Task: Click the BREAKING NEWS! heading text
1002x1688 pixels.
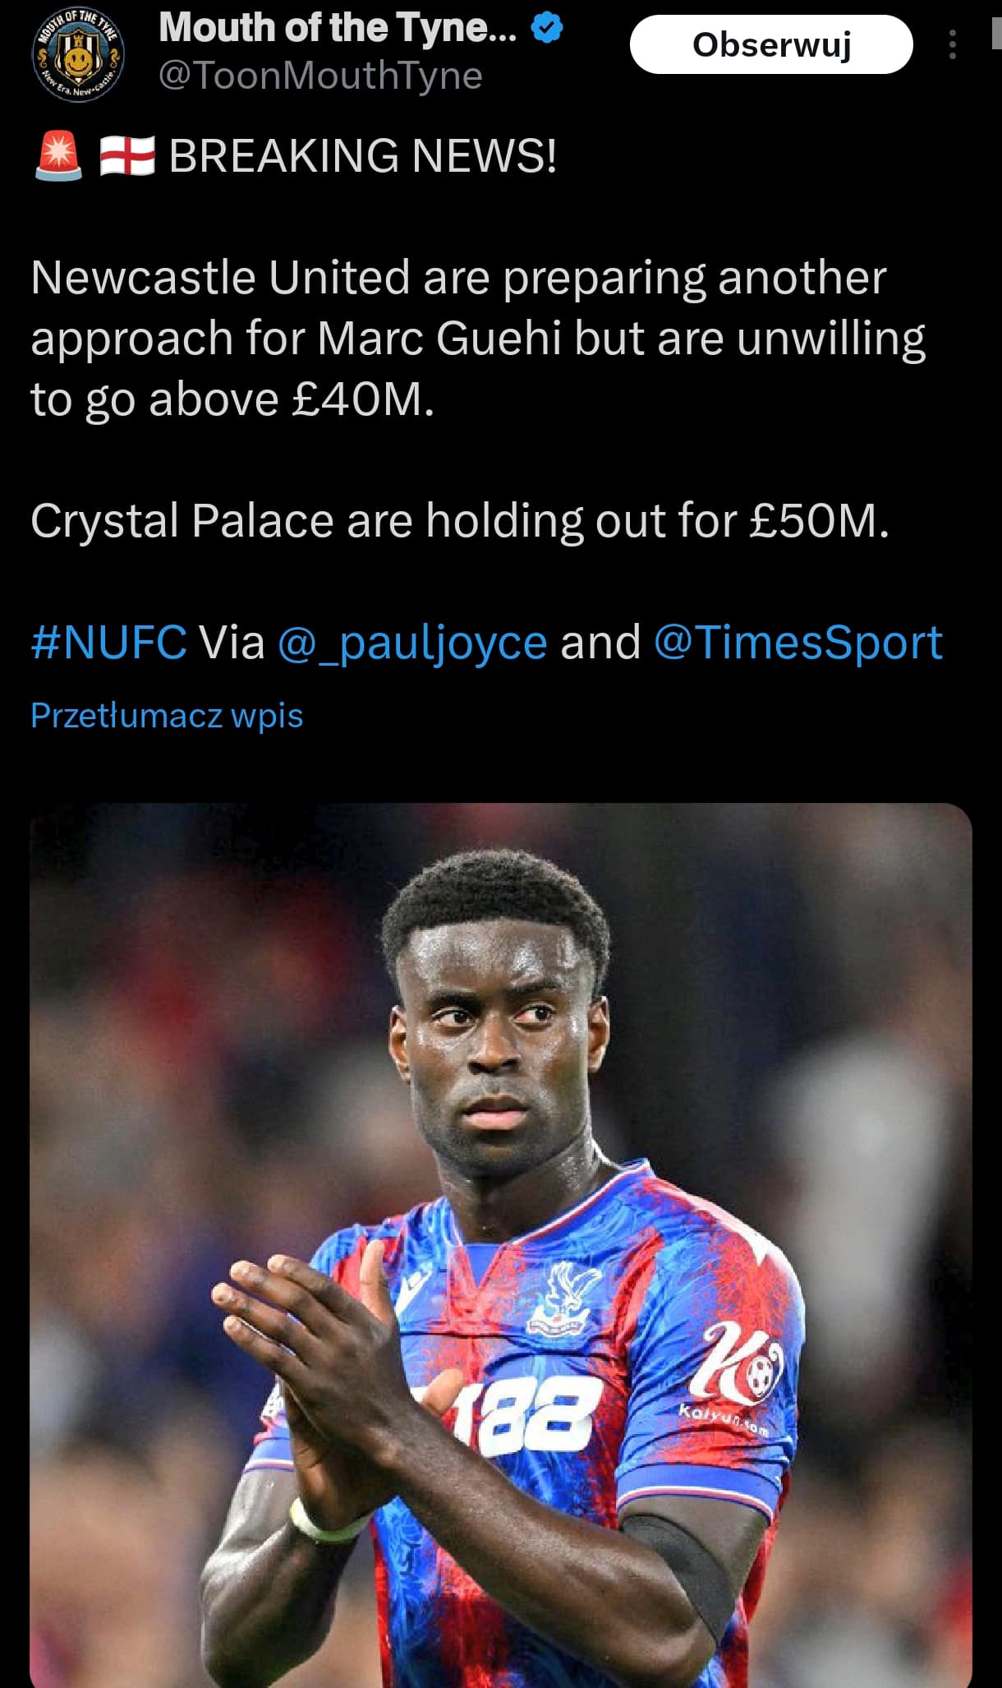Action: pyautogui.click(x=362, y=155)
